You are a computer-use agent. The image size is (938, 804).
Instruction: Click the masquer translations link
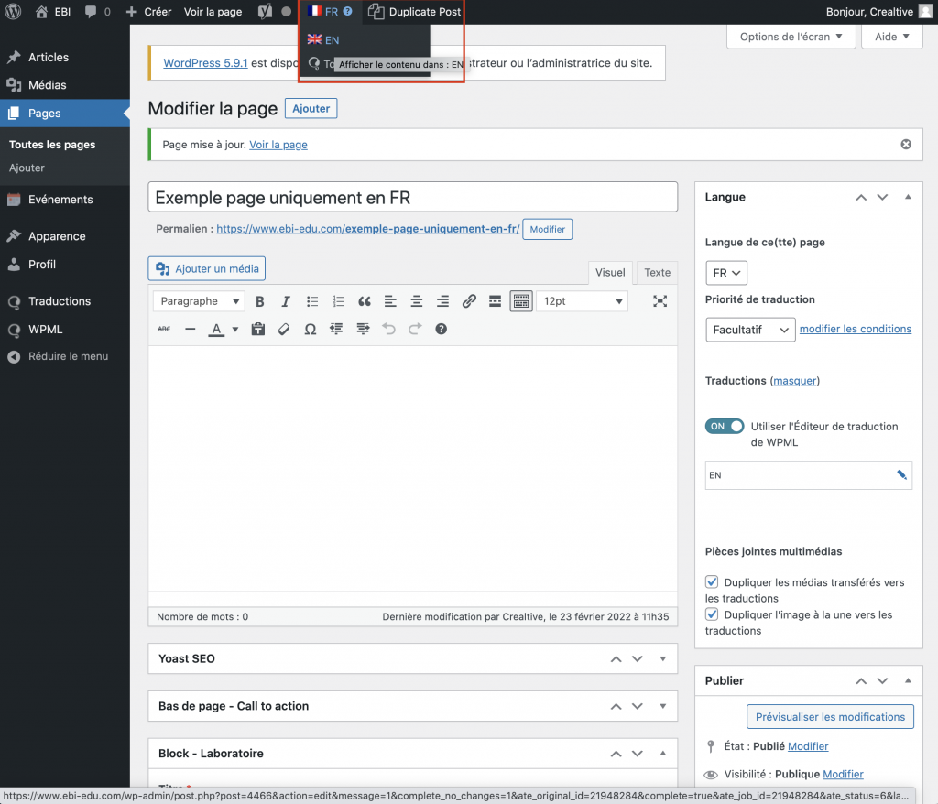794,381
